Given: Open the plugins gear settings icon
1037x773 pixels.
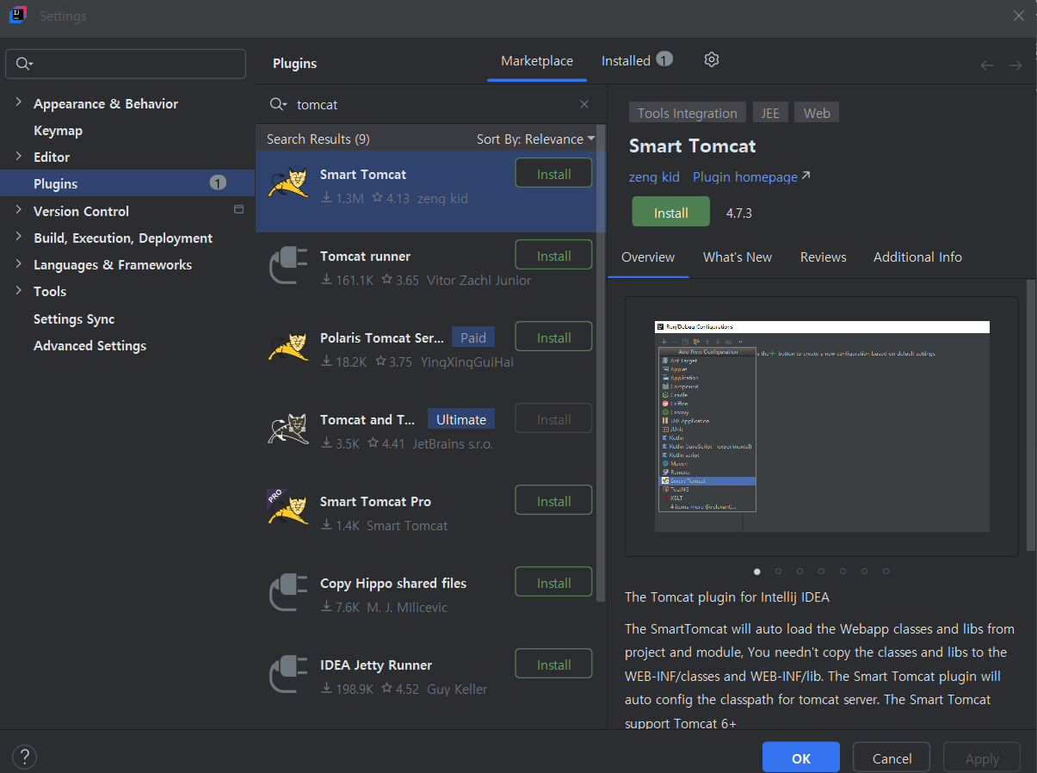Looking at the screenshot, I should pyautogui.click(x=711, y=59).
